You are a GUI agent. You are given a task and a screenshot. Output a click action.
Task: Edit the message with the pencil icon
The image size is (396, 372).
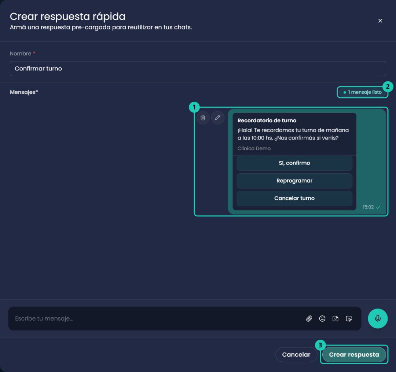pos(218,118)
